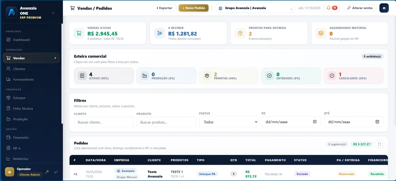Click the Exportar button
The image size is (396, 181).
[164, 8]
